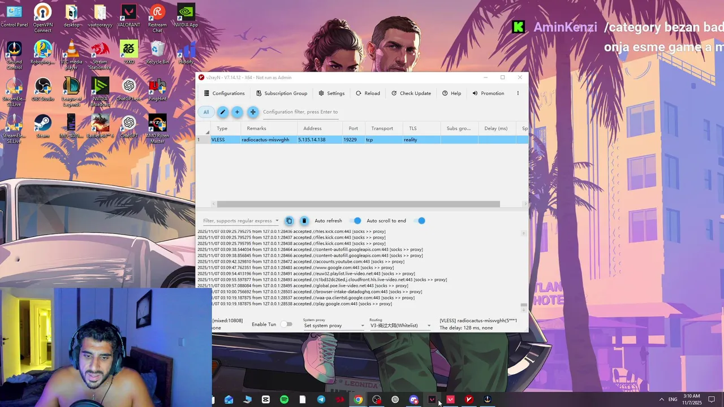This screenshot has height=407, width=724.
Task: Click the Promotion button in v2rayN
Action: pos(488,93)
